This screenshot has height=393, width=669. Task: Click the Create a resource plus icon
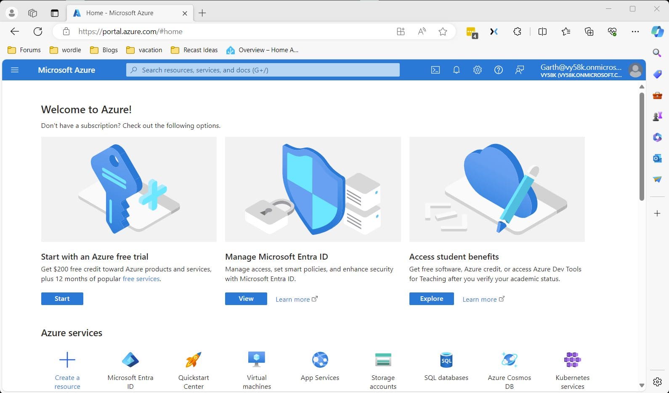(x=67, y=360)
